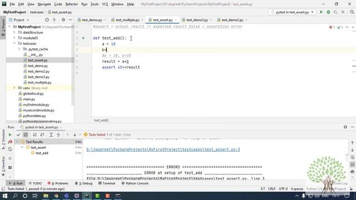Select test_demo.py in project tree

click(x=38, y=66)
